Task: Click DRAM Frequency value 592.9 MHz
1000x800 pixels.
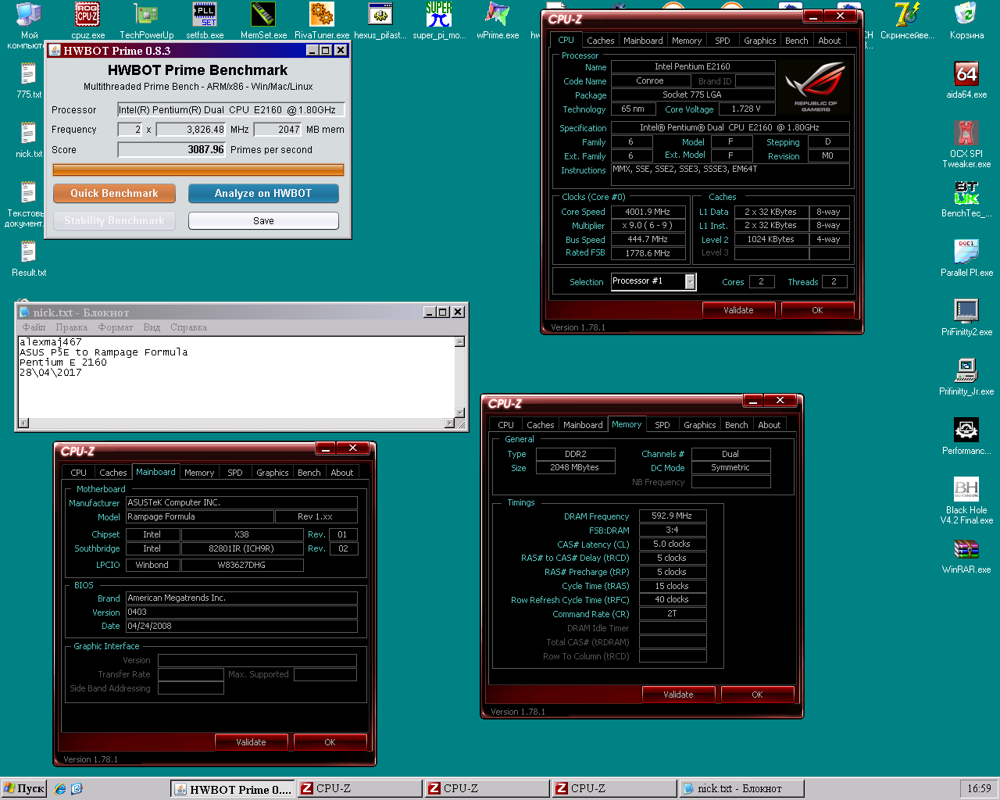Action: point(673,516)
